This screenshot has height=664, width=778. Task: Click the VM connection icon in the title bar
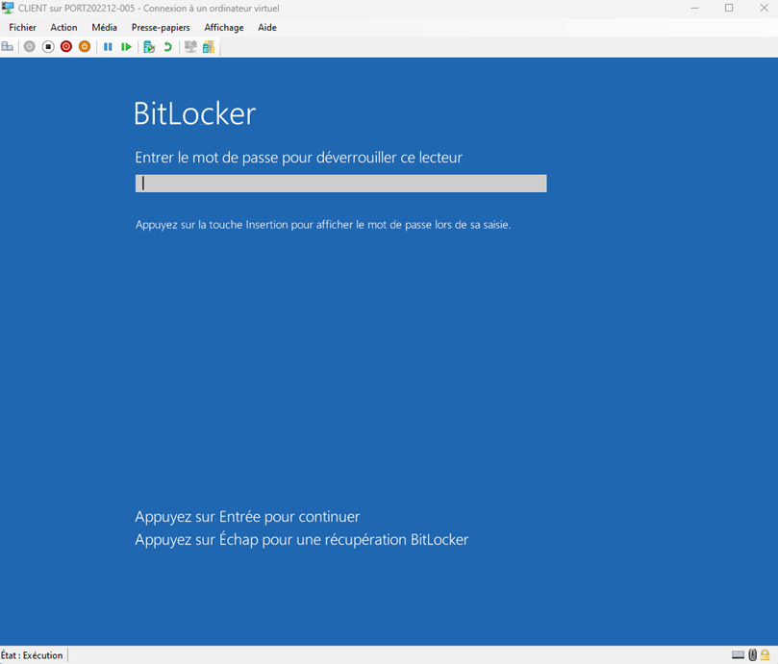(8, 8)
